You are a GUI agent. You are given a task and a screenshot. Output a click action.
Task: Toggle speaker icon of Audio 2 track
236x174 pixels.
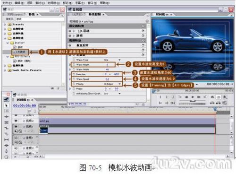click(16, 148)
